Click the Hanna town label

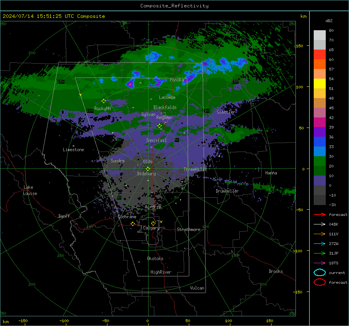click(x=271, y=173)
